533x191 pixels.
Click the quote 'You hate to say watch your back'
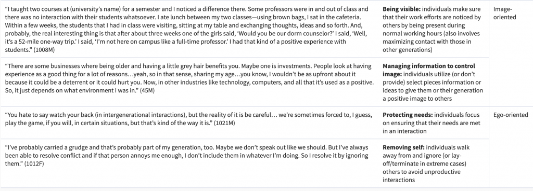point(188,119)
